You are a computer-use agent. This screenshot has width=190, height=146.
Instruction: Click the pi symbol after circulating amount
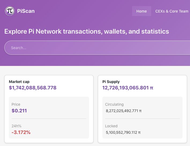[x=140, y=111]
